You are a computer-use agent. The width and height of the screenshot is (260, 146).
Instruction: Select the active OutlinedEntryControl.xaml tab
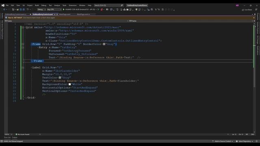point(43,15)
